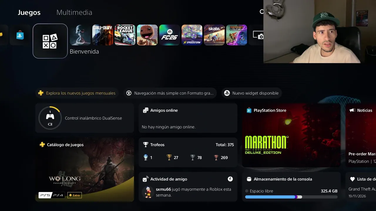Image resolution: width=376 pixels, height=211 pixels.
Task: Click the accessibility icon in navigation chip
Action: point(129,93)
